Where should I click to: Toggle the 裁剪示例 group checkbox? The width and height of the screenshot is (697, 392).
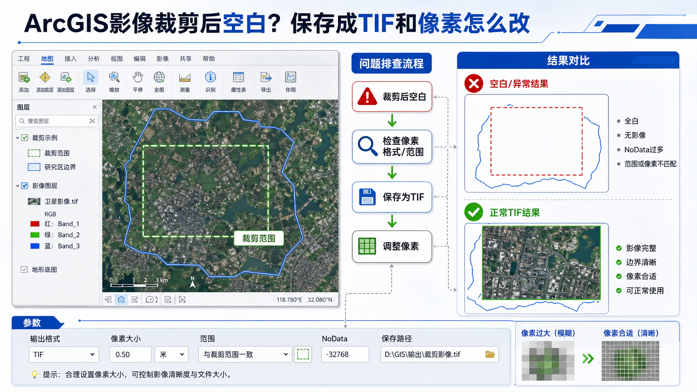coord(25,137)
